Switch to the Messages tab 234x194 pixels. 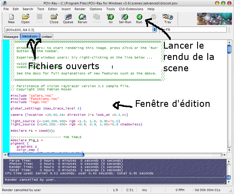[x=11, y=37]
